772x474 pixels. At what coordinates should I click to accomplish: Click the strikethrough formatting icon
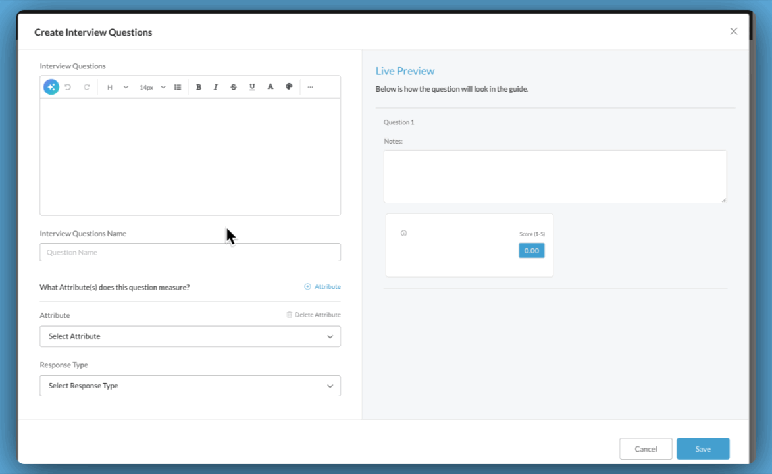[x=234, y=86]
